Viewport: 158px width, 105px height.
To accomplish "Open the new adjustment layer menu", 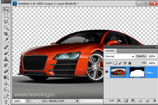I will [133, 101].
